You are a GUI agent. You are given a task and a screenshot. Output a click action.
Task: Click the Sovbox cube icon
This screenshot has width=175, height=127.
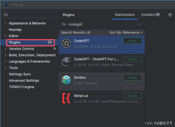(66, 80)
